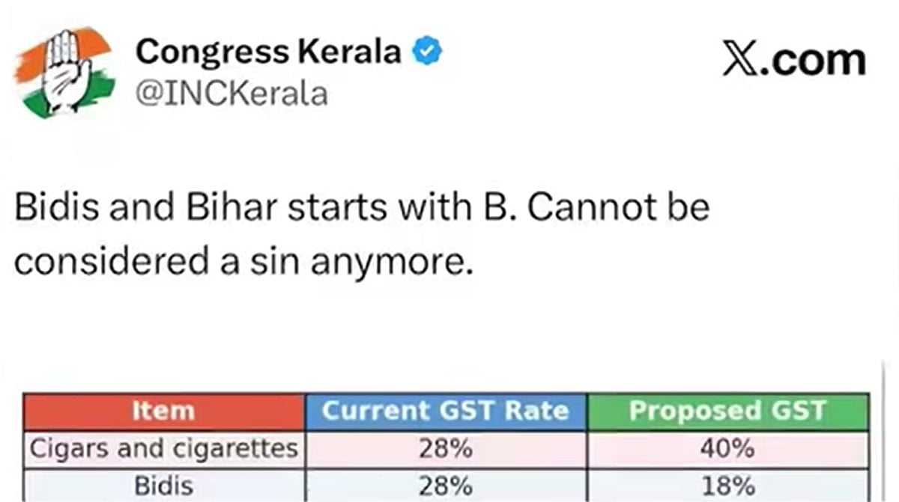This screenshot has height=502, width=899.
Task: Select the red "Item" table header
Action: 162,411
